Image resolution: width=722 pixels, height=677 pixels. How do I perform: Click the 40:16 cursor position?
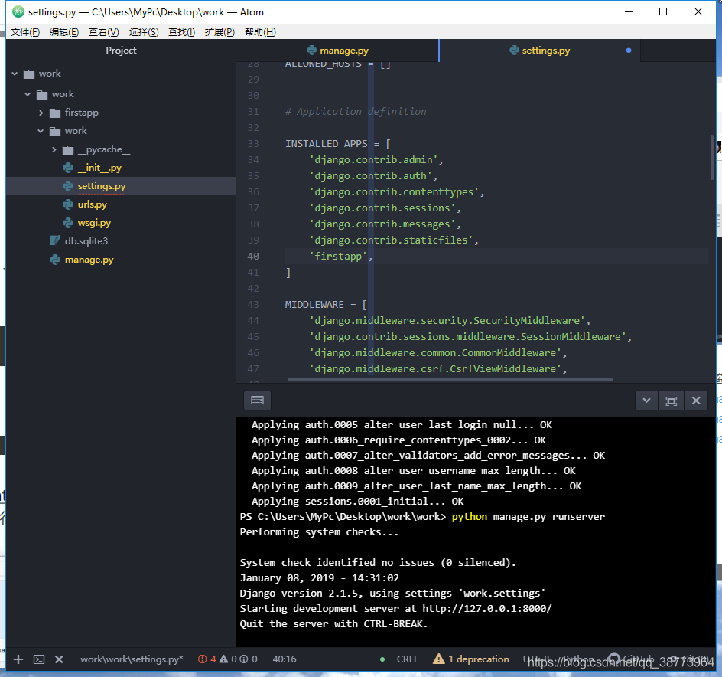click(x=284, y=659)
